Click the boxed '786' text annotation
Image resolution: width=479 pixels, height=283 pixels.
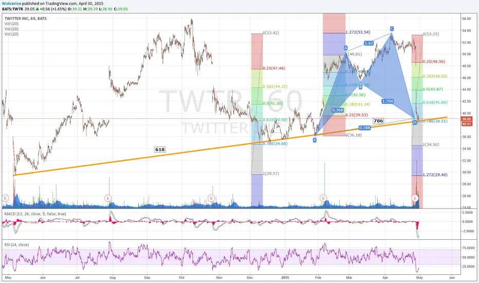378,121
